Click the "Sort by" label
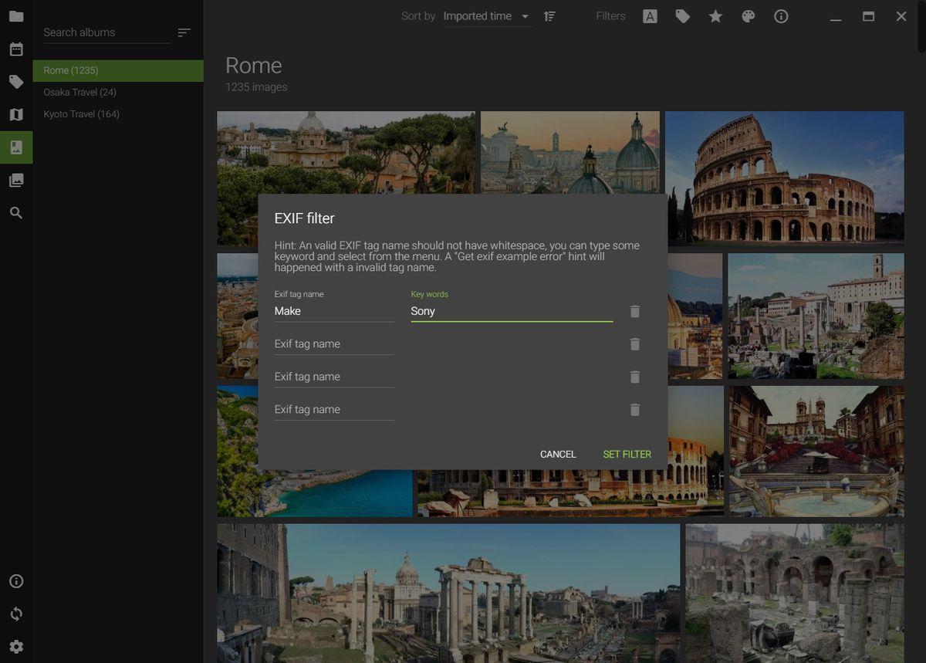The width and height of the screenshot is (926, 663). click(x=418, y=16)
